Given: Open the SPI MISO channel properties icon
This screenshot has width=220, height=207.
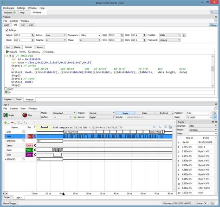Looking at the screenshot, I should click(x=24, y=159).
